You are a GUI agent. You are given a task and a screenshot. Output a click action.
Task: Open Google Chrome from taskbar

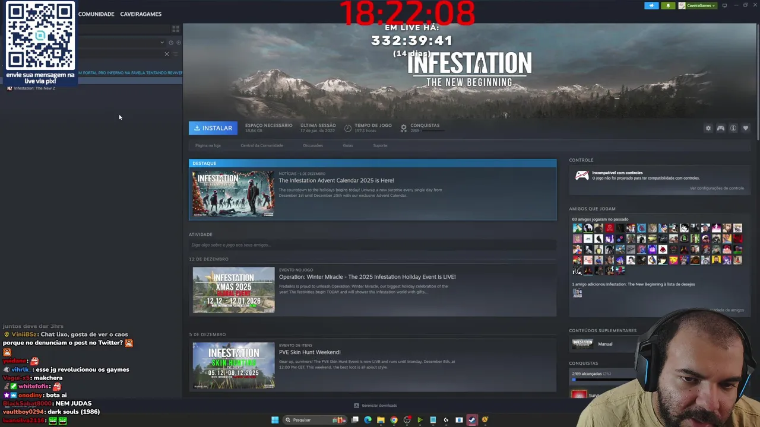coord(394,420)
